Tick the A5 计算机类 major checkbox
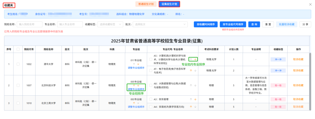 (151, 59)
